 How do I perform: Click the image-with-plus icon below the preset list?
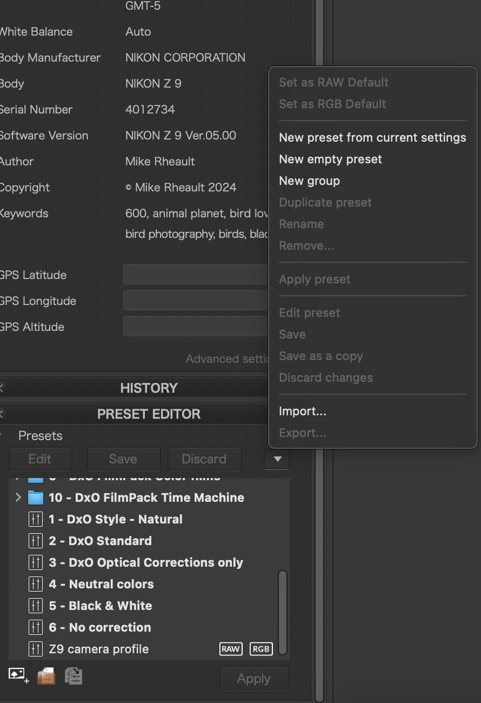click(x=18, y=675)
